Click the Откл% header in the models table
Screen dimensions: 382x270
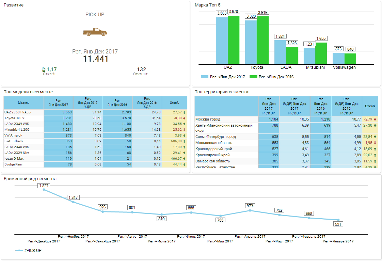[174, 103]
